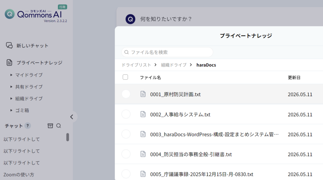This screenshot has width=323, height=180.
Task: Open file 0001_原村防災計画.txt
Action: (175, 94)
